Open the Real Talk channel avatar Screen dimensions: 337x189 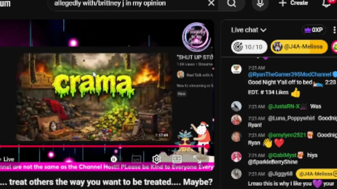181,75
